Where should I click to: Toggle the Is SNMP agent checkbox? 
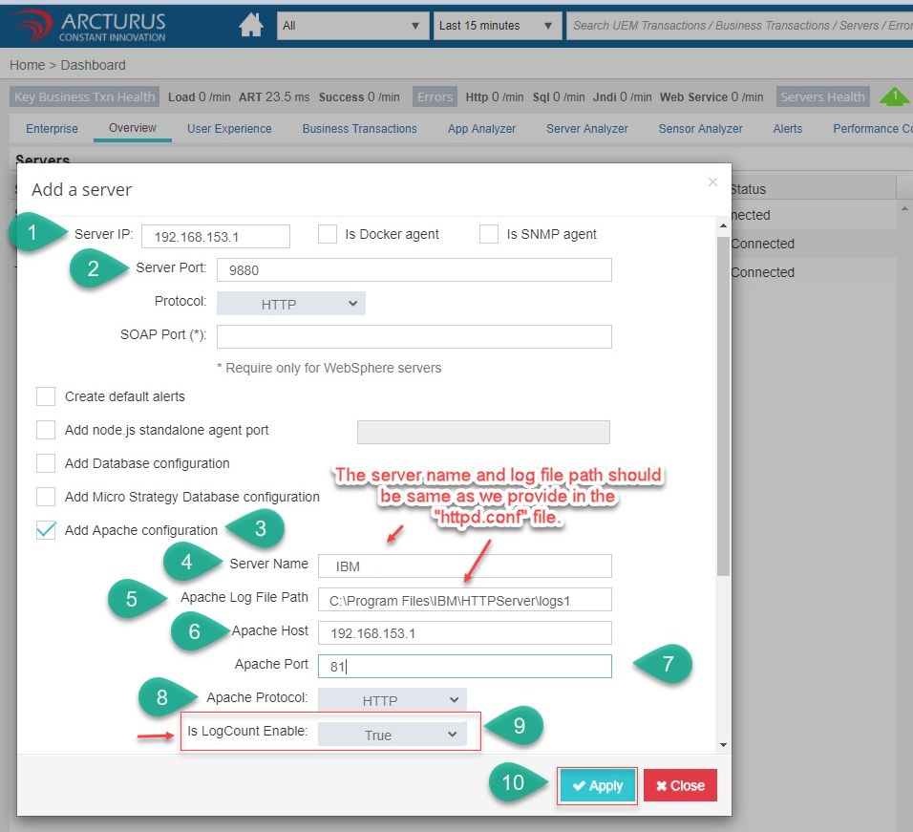(489, 234)
